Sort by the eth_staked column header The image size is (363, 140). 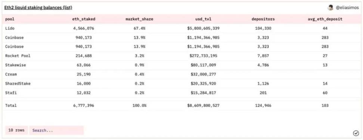[x=84, y=19]
